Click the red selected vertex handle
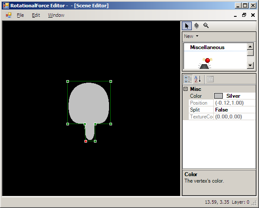259x208 pixels. pyautogui.click(x=86, y=141)
